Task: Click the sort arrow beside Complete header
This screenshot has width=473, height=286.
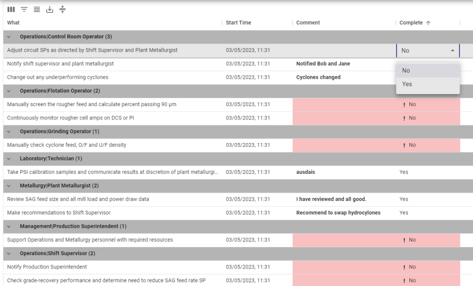Action: click(428, 23)
